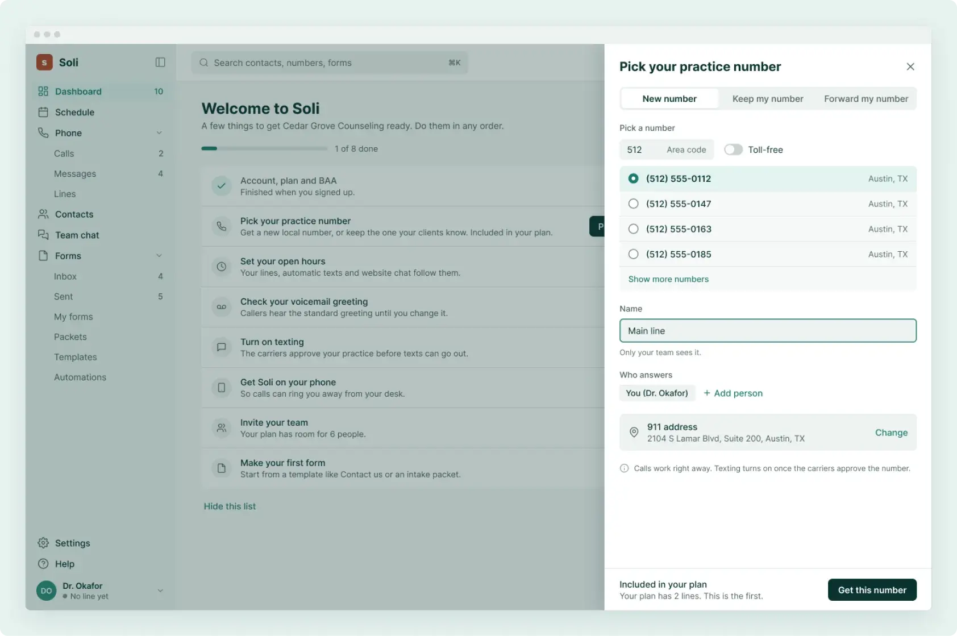Open Help question mark icon
957x636 pixels.
43,564
